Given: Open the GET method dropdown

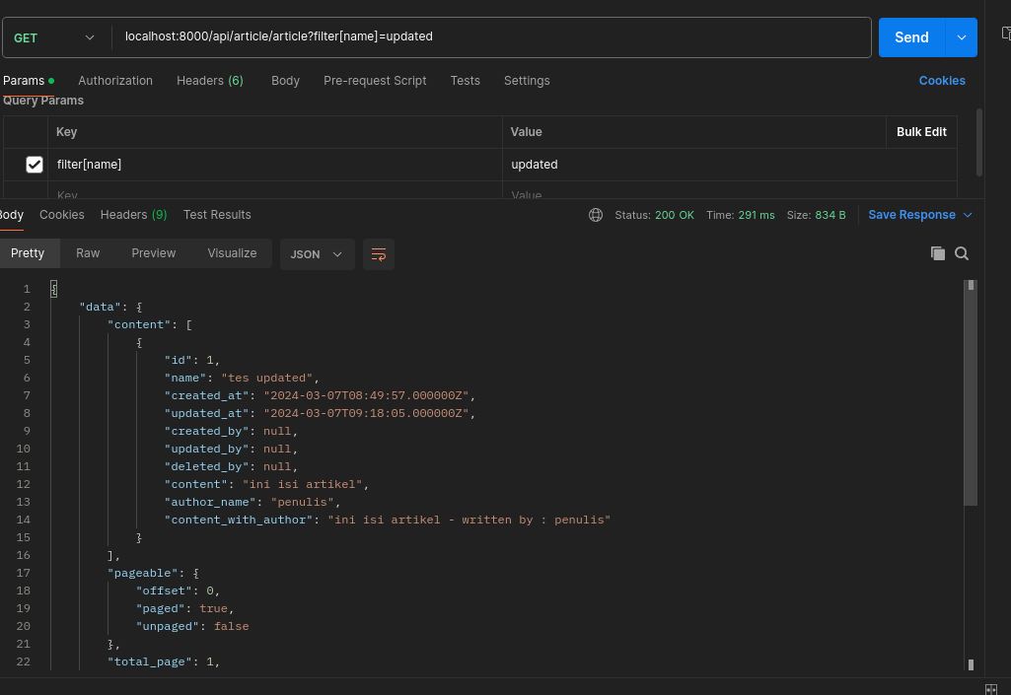Looking at the screenshot, I should coord(55,37).
